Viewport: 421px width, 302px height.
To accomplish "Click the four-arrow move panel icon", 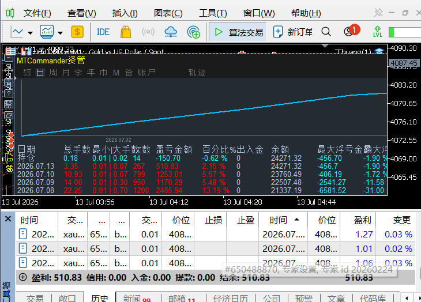I will (9, 70).
